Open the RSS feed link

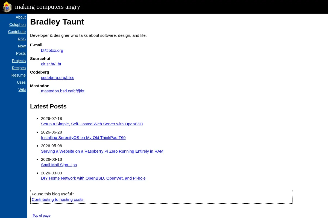point(22,39)
